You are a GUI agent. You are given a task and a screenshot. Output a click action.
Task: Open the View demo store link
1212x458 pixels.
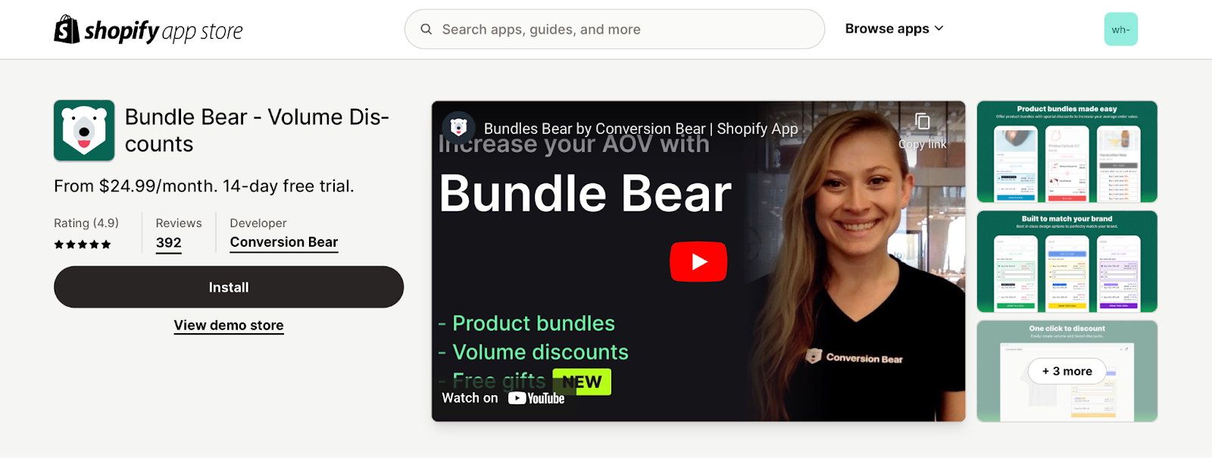(229, 326)
